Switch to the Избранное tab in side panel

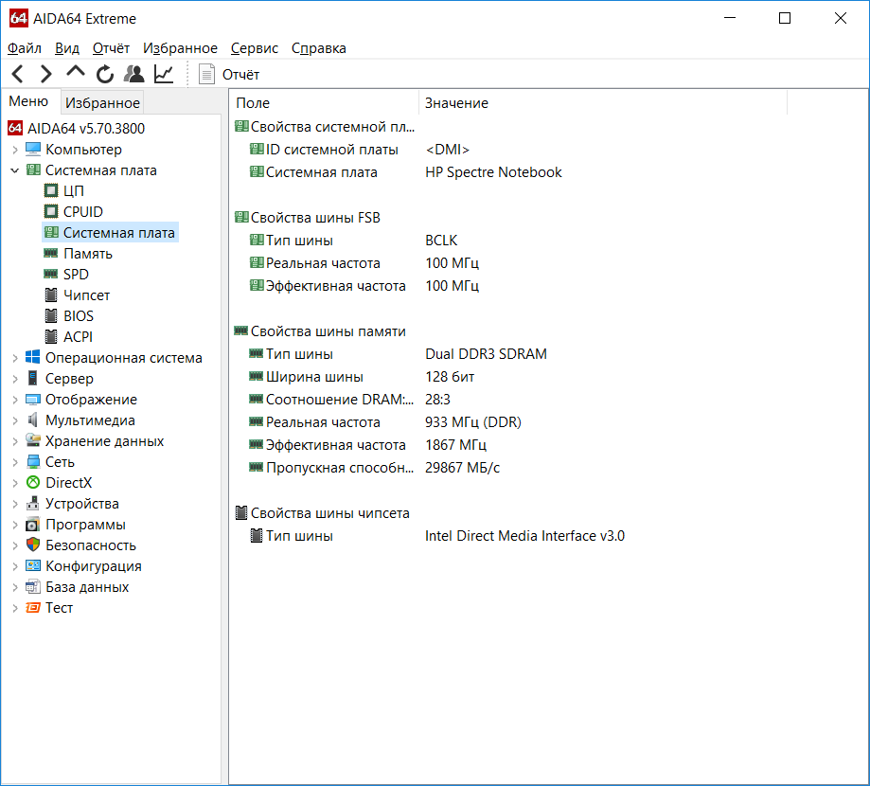click(x=102, y=102)
